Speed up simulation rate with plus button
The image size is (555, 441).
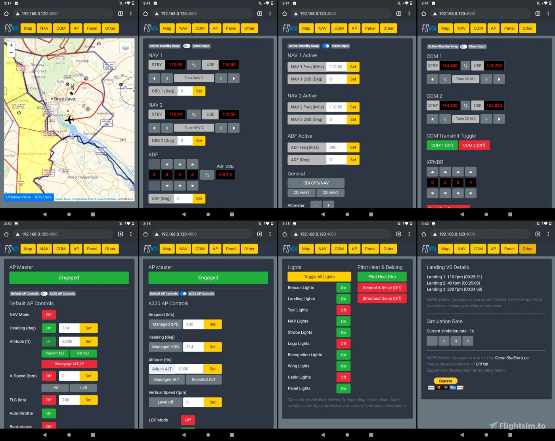468,341
